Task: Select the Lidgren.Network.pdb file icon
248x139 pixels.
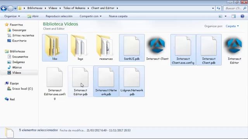Action: [x=132, y=77]
